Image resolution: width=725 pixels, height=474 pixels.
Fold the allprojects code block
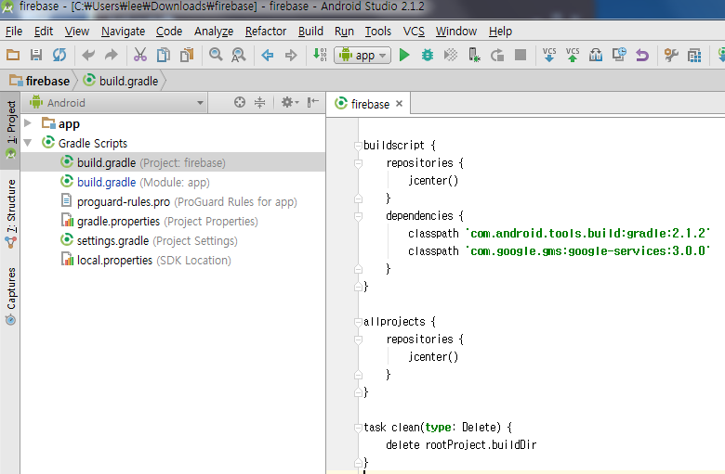pyautogui.click(x=358, y=322)
